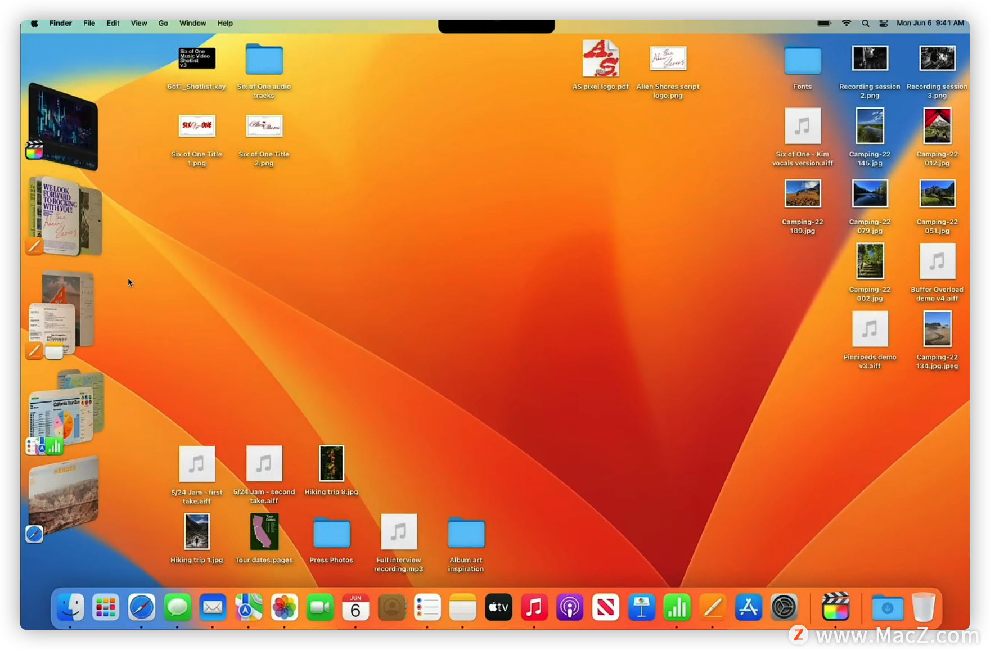Launch Keynote from the Dock

(x=641, y=607)
